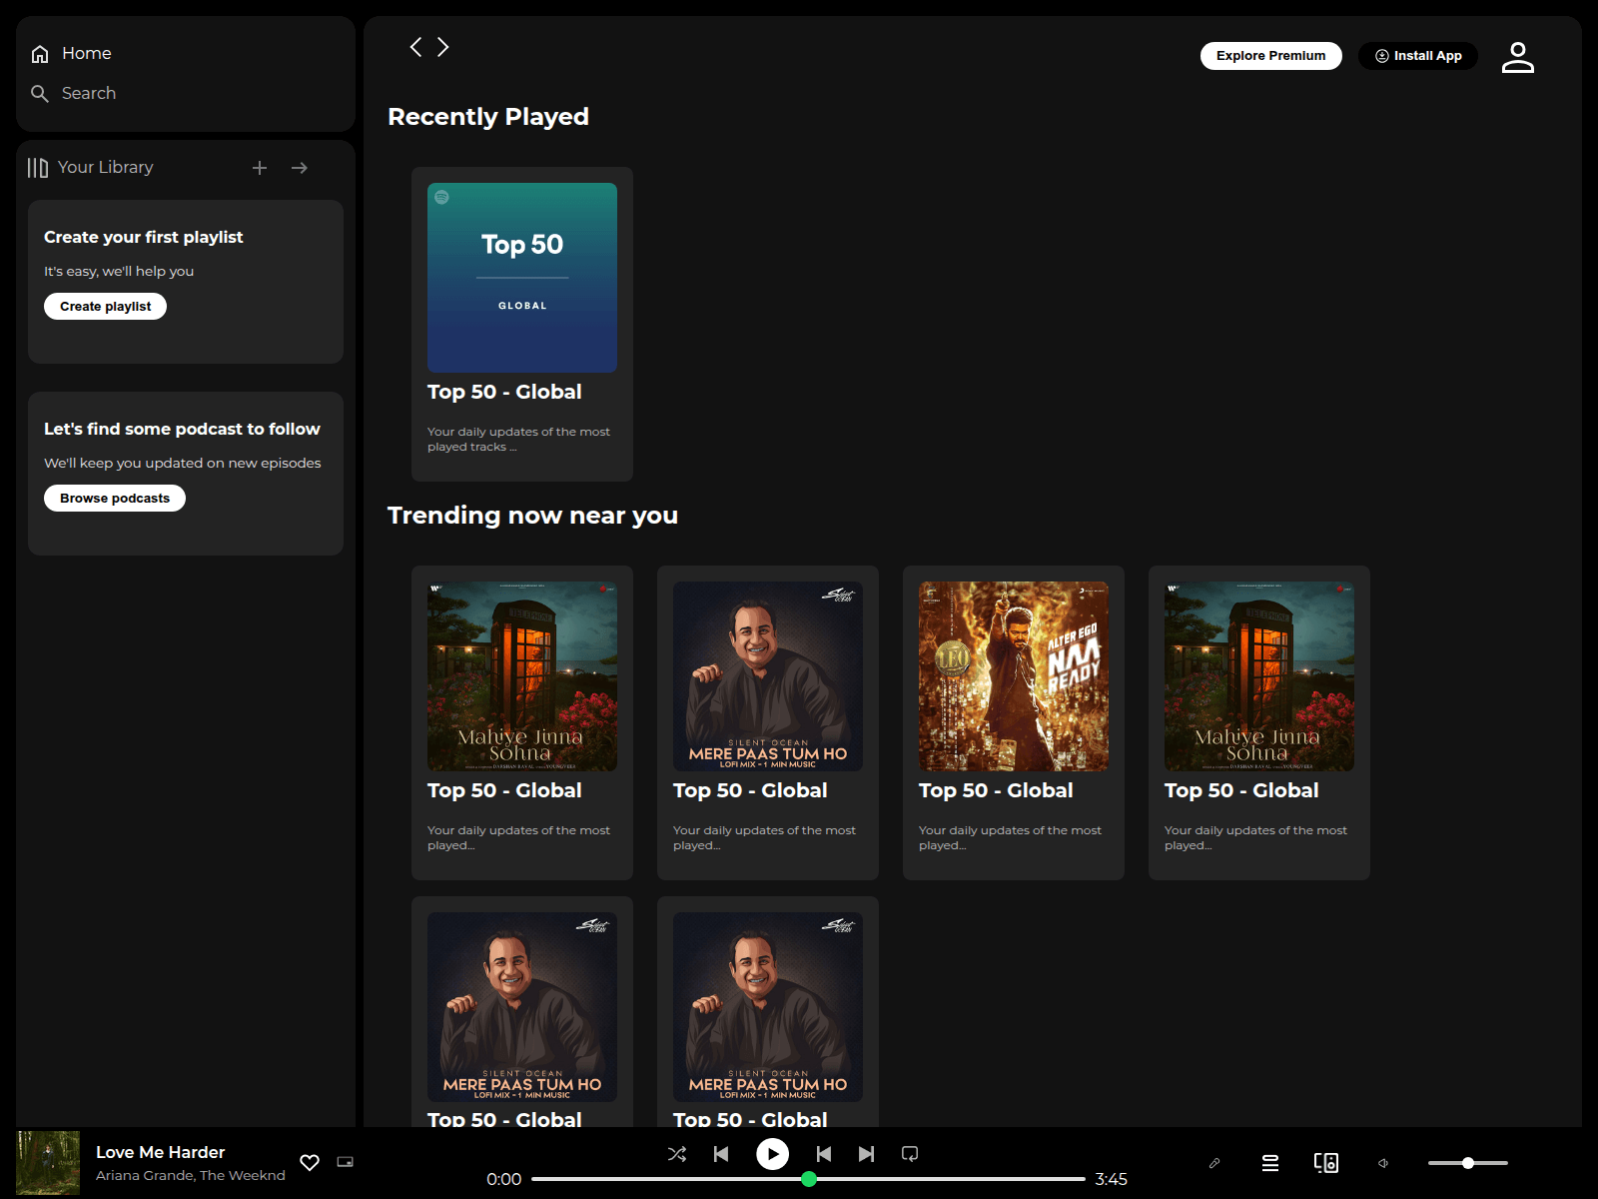Open Home in the sidebar
Screen dimensions: 1598x1199
point(71,53)
